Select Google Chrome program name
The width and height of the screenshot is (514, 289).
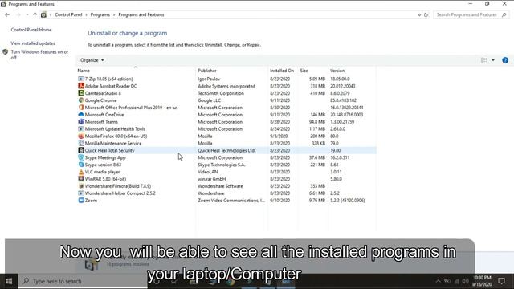tap(100, 100)
